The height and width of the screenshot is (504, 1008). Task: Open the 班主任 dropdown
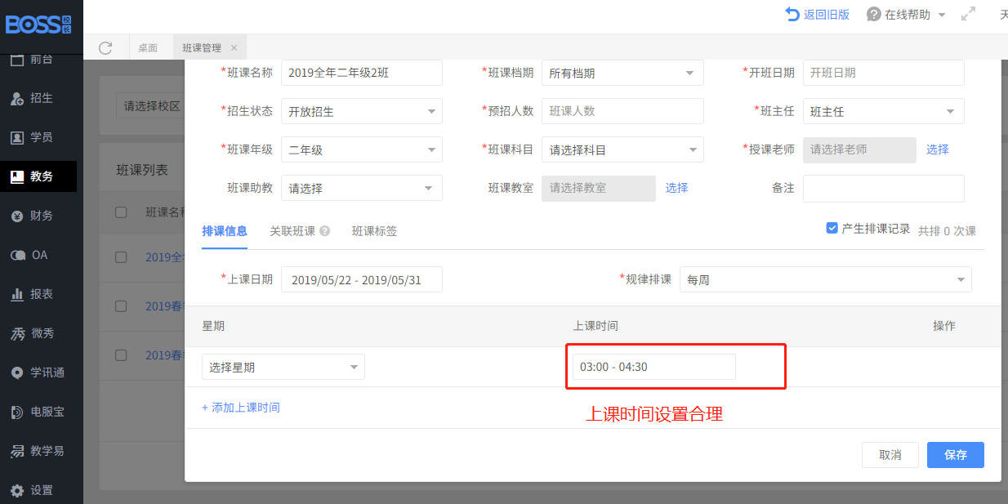(883, 111)
